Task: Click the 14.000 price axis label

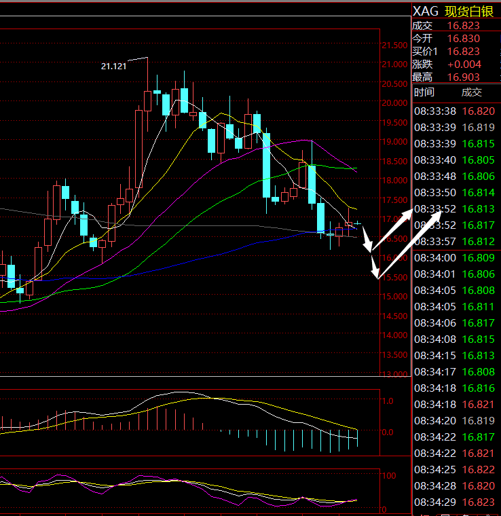Action: pos(394,335)
